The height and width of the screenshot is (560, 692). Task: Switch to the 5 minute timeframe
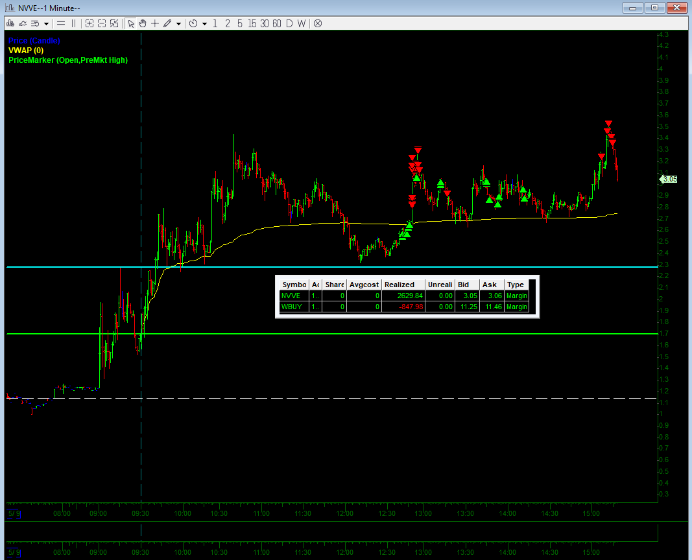(240, 23)
